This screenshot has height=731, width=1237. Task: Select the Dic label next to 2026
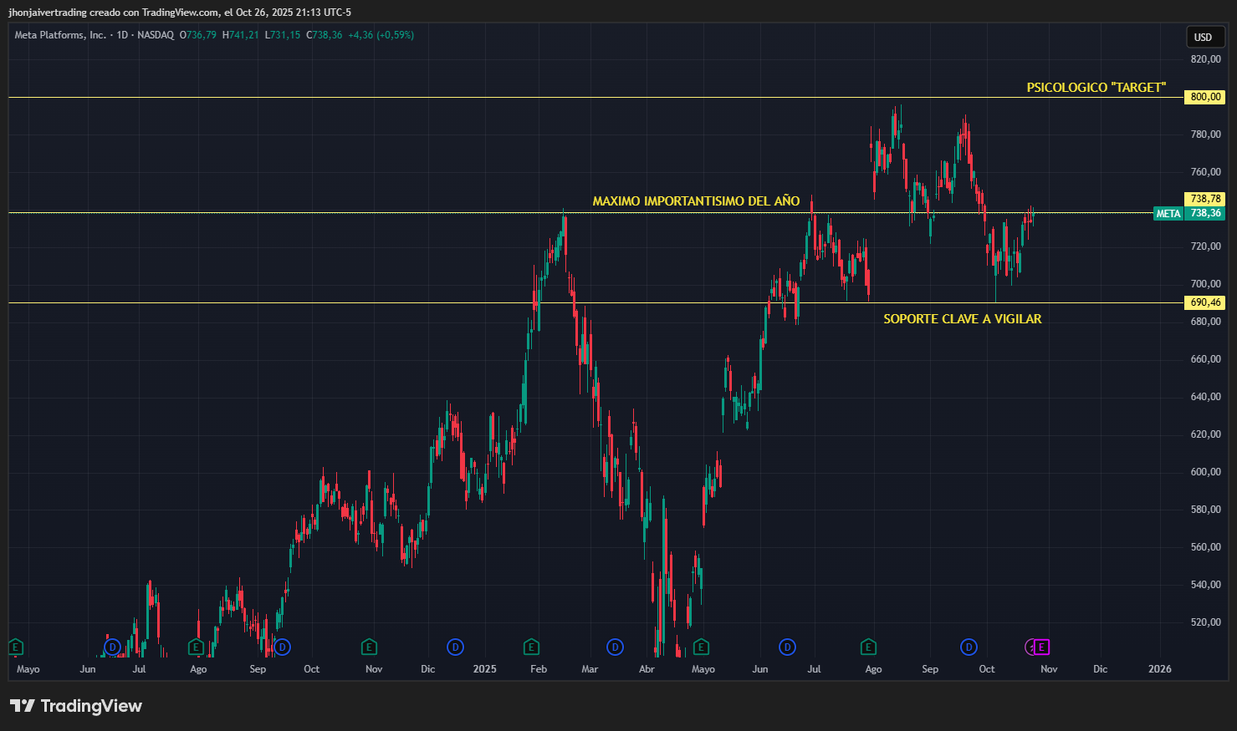point(1100,669)
